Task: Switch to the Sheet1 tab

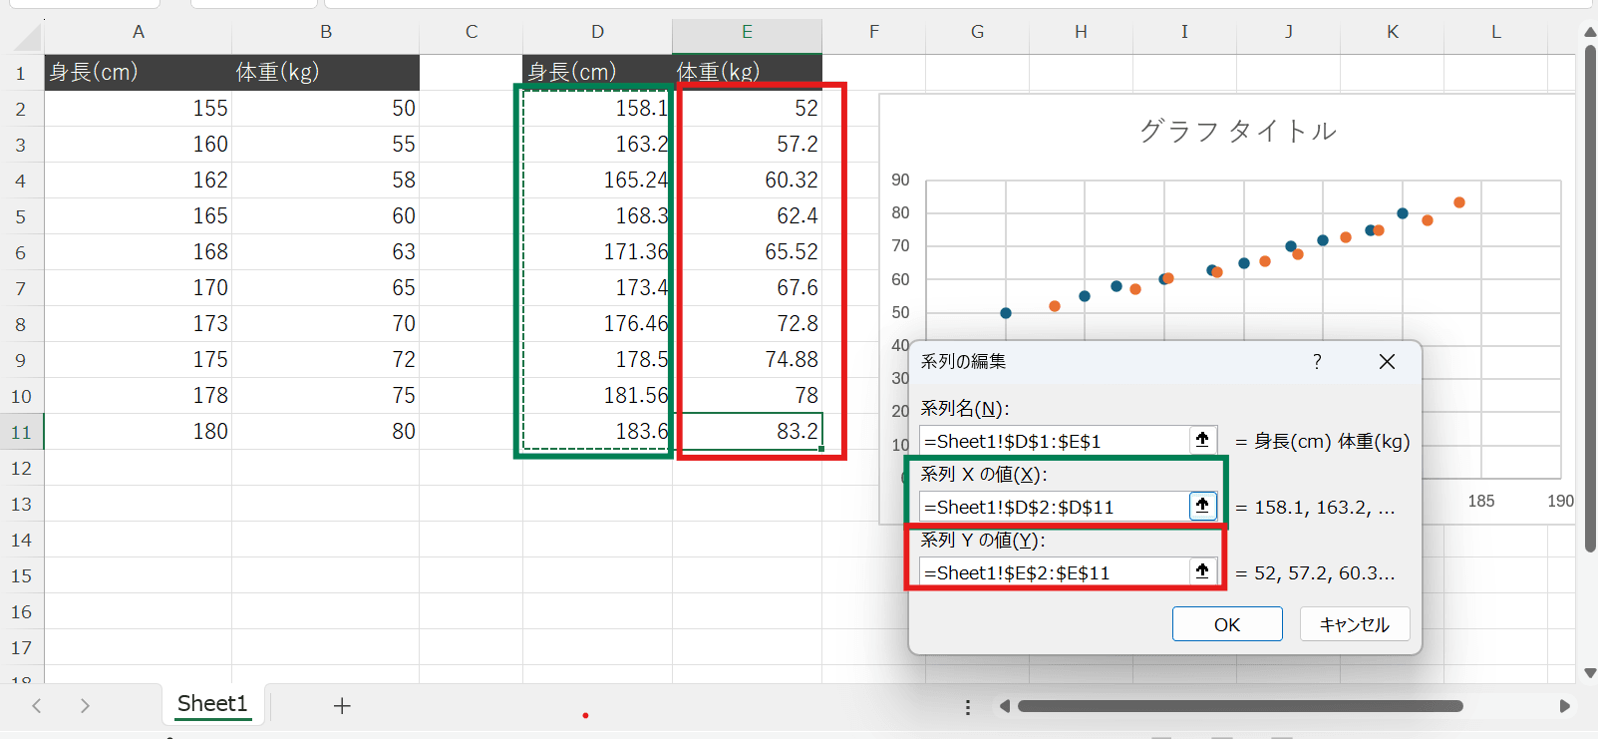Action: tap(212, 704)
